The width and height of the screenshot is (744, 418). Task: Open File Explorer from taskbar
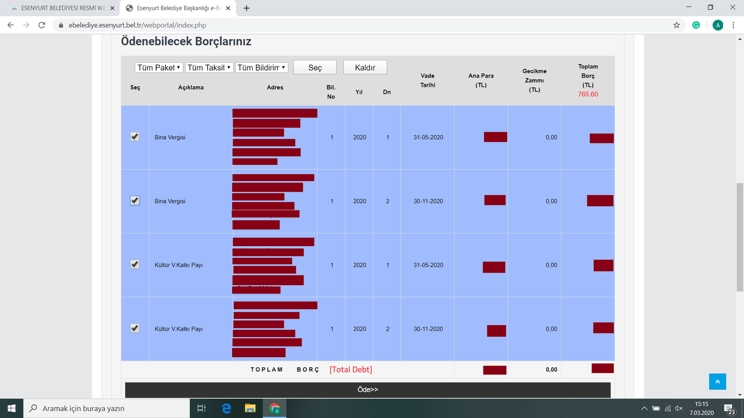coord(250,408)
